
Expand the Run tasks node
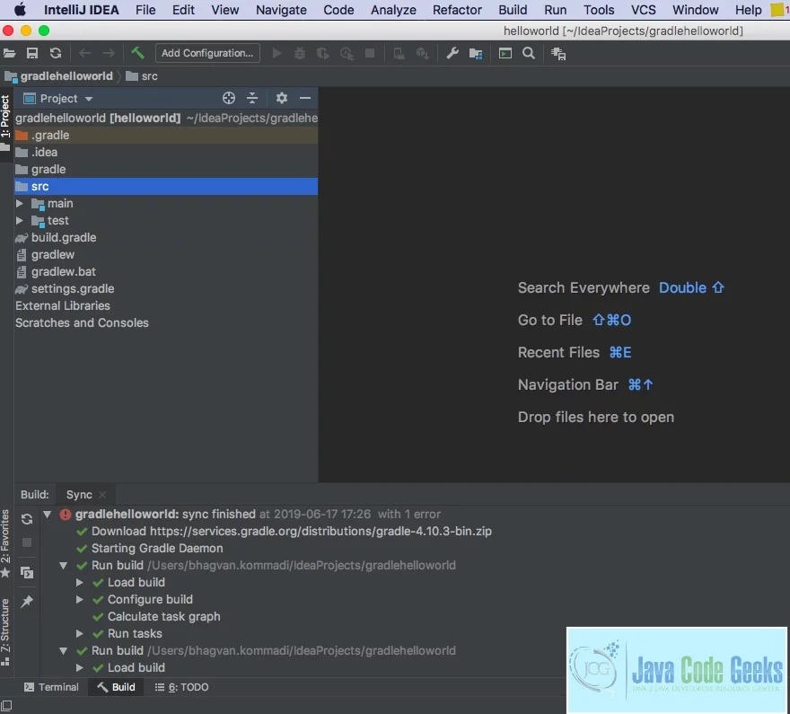80,633
